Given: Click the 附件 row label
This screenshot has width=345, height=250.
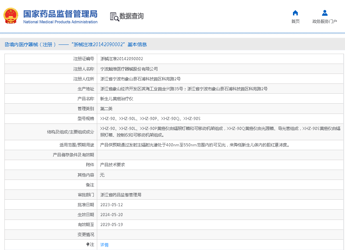Looking at the screenshot, I should pyautogui.click(x=90, y=165).
